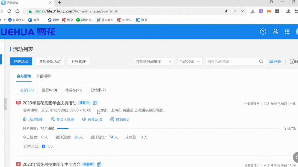Click the search magnifier icon
The height and width of the screenshot is (167, 298).
261,62
